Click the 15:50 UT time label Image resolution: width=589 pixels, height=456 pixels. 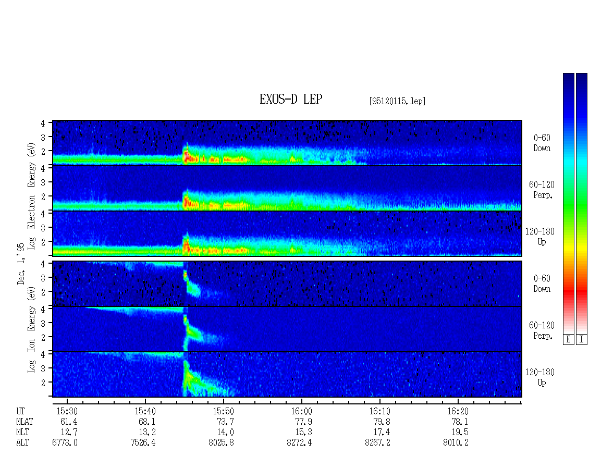223,411
